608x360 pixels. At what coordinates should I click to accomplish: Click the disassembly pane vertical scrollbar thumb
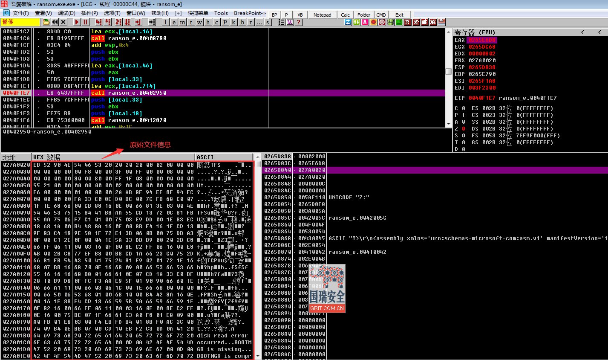click(448, 71)
